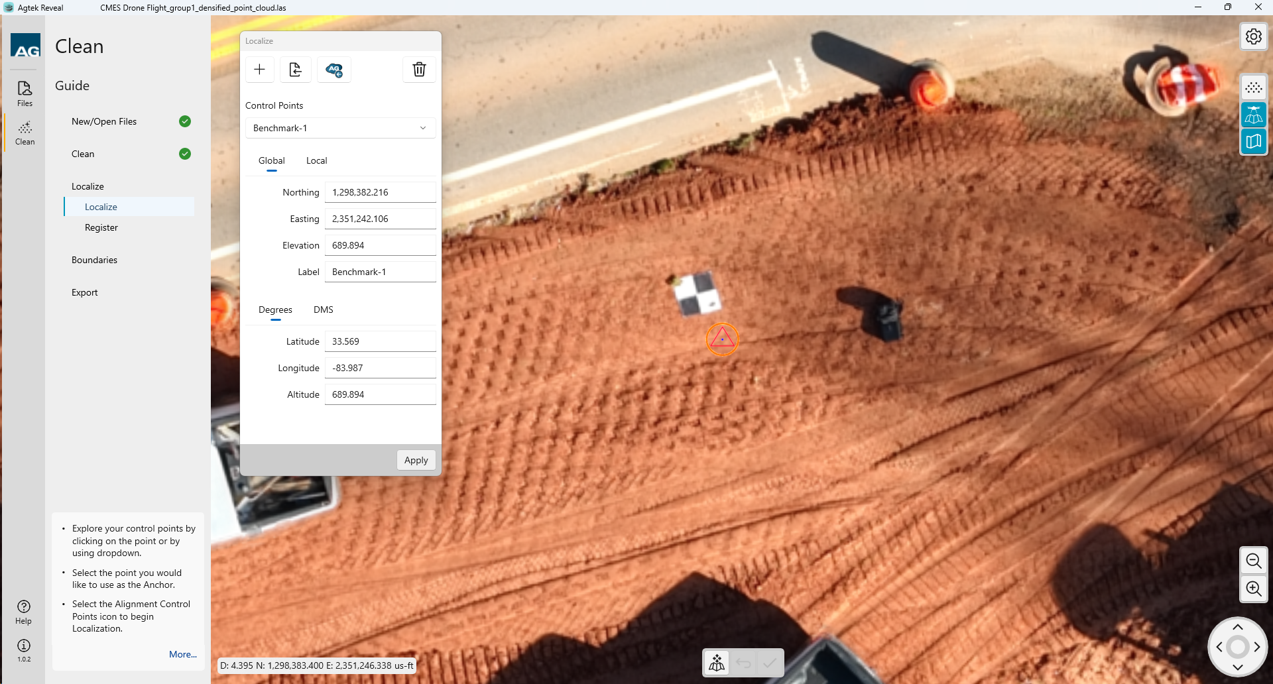Toggle the map layer view
Screen dimensions: 1273x684
(x=1253, y=142)
